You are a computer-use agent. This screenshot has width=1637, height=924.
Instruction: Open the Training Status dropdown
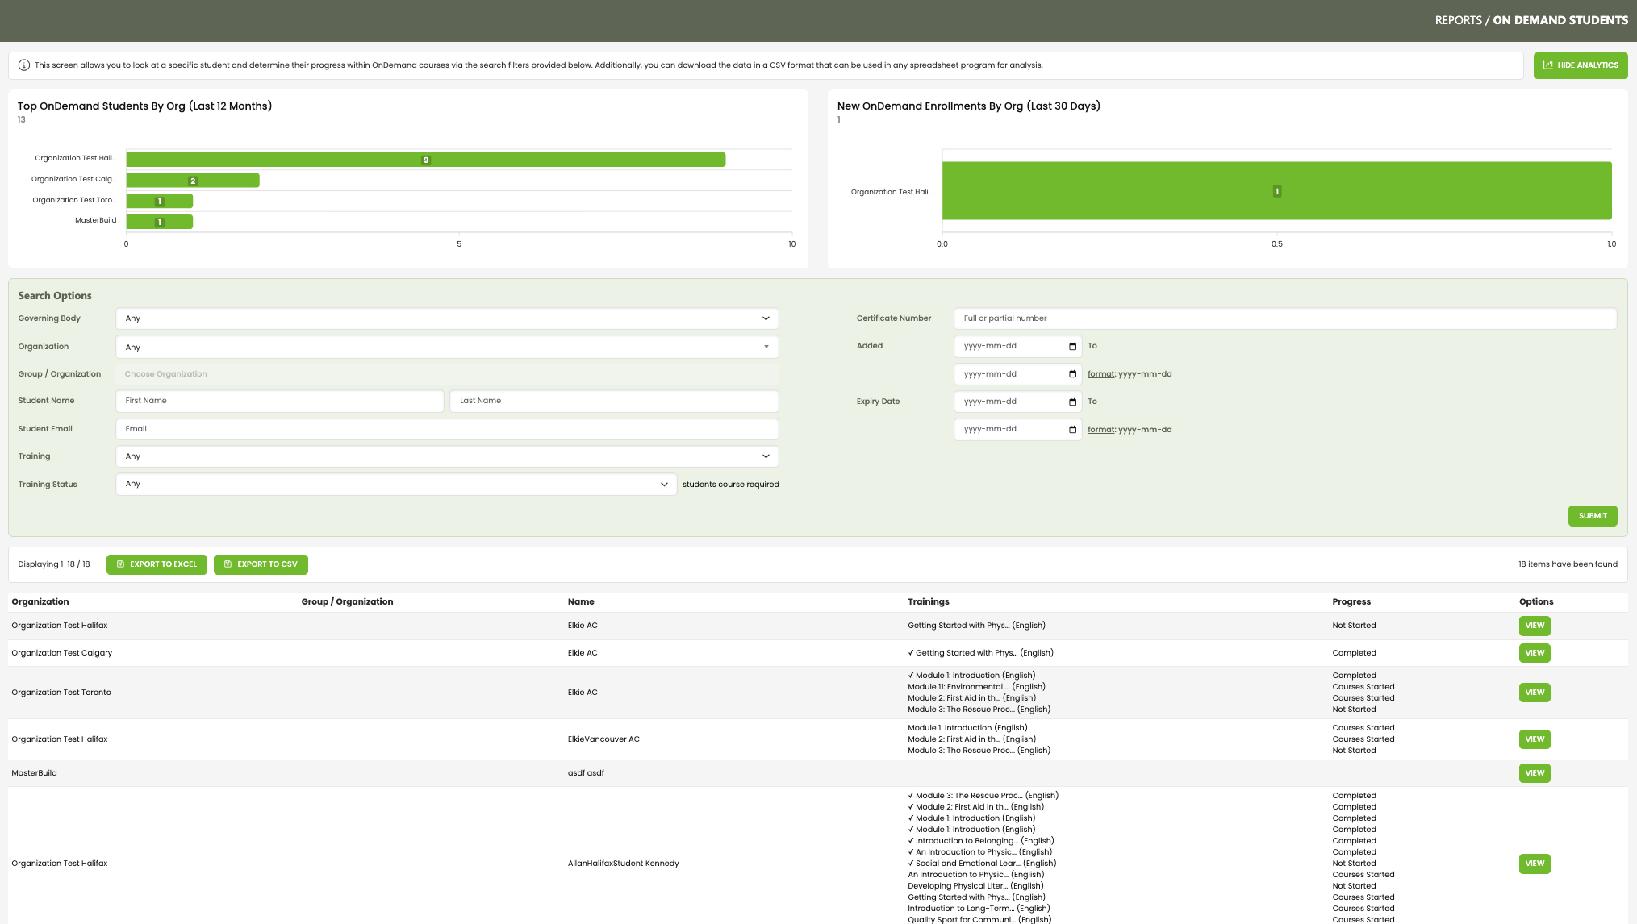pyautogui.click(x=395, y=485)
